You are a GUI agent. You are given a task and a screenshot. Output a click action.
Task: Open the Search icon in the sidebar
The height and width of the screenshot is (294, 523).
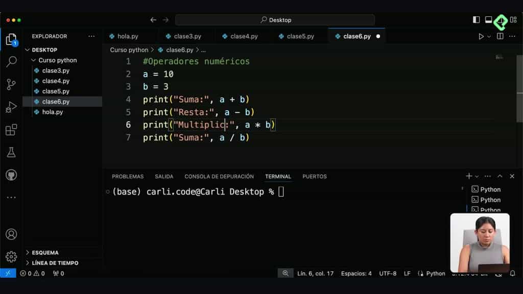[x=12, y=62]
